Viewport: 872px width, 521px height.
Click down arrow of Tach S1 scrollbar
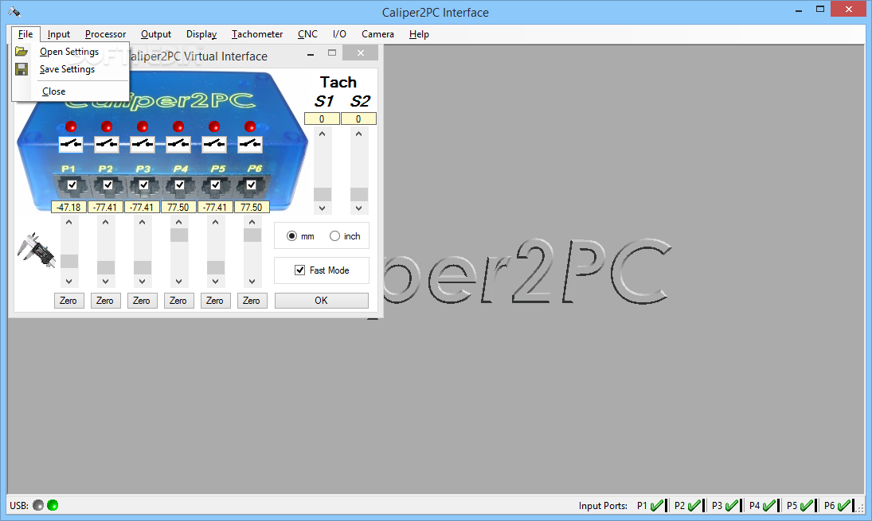pos(322,208)
